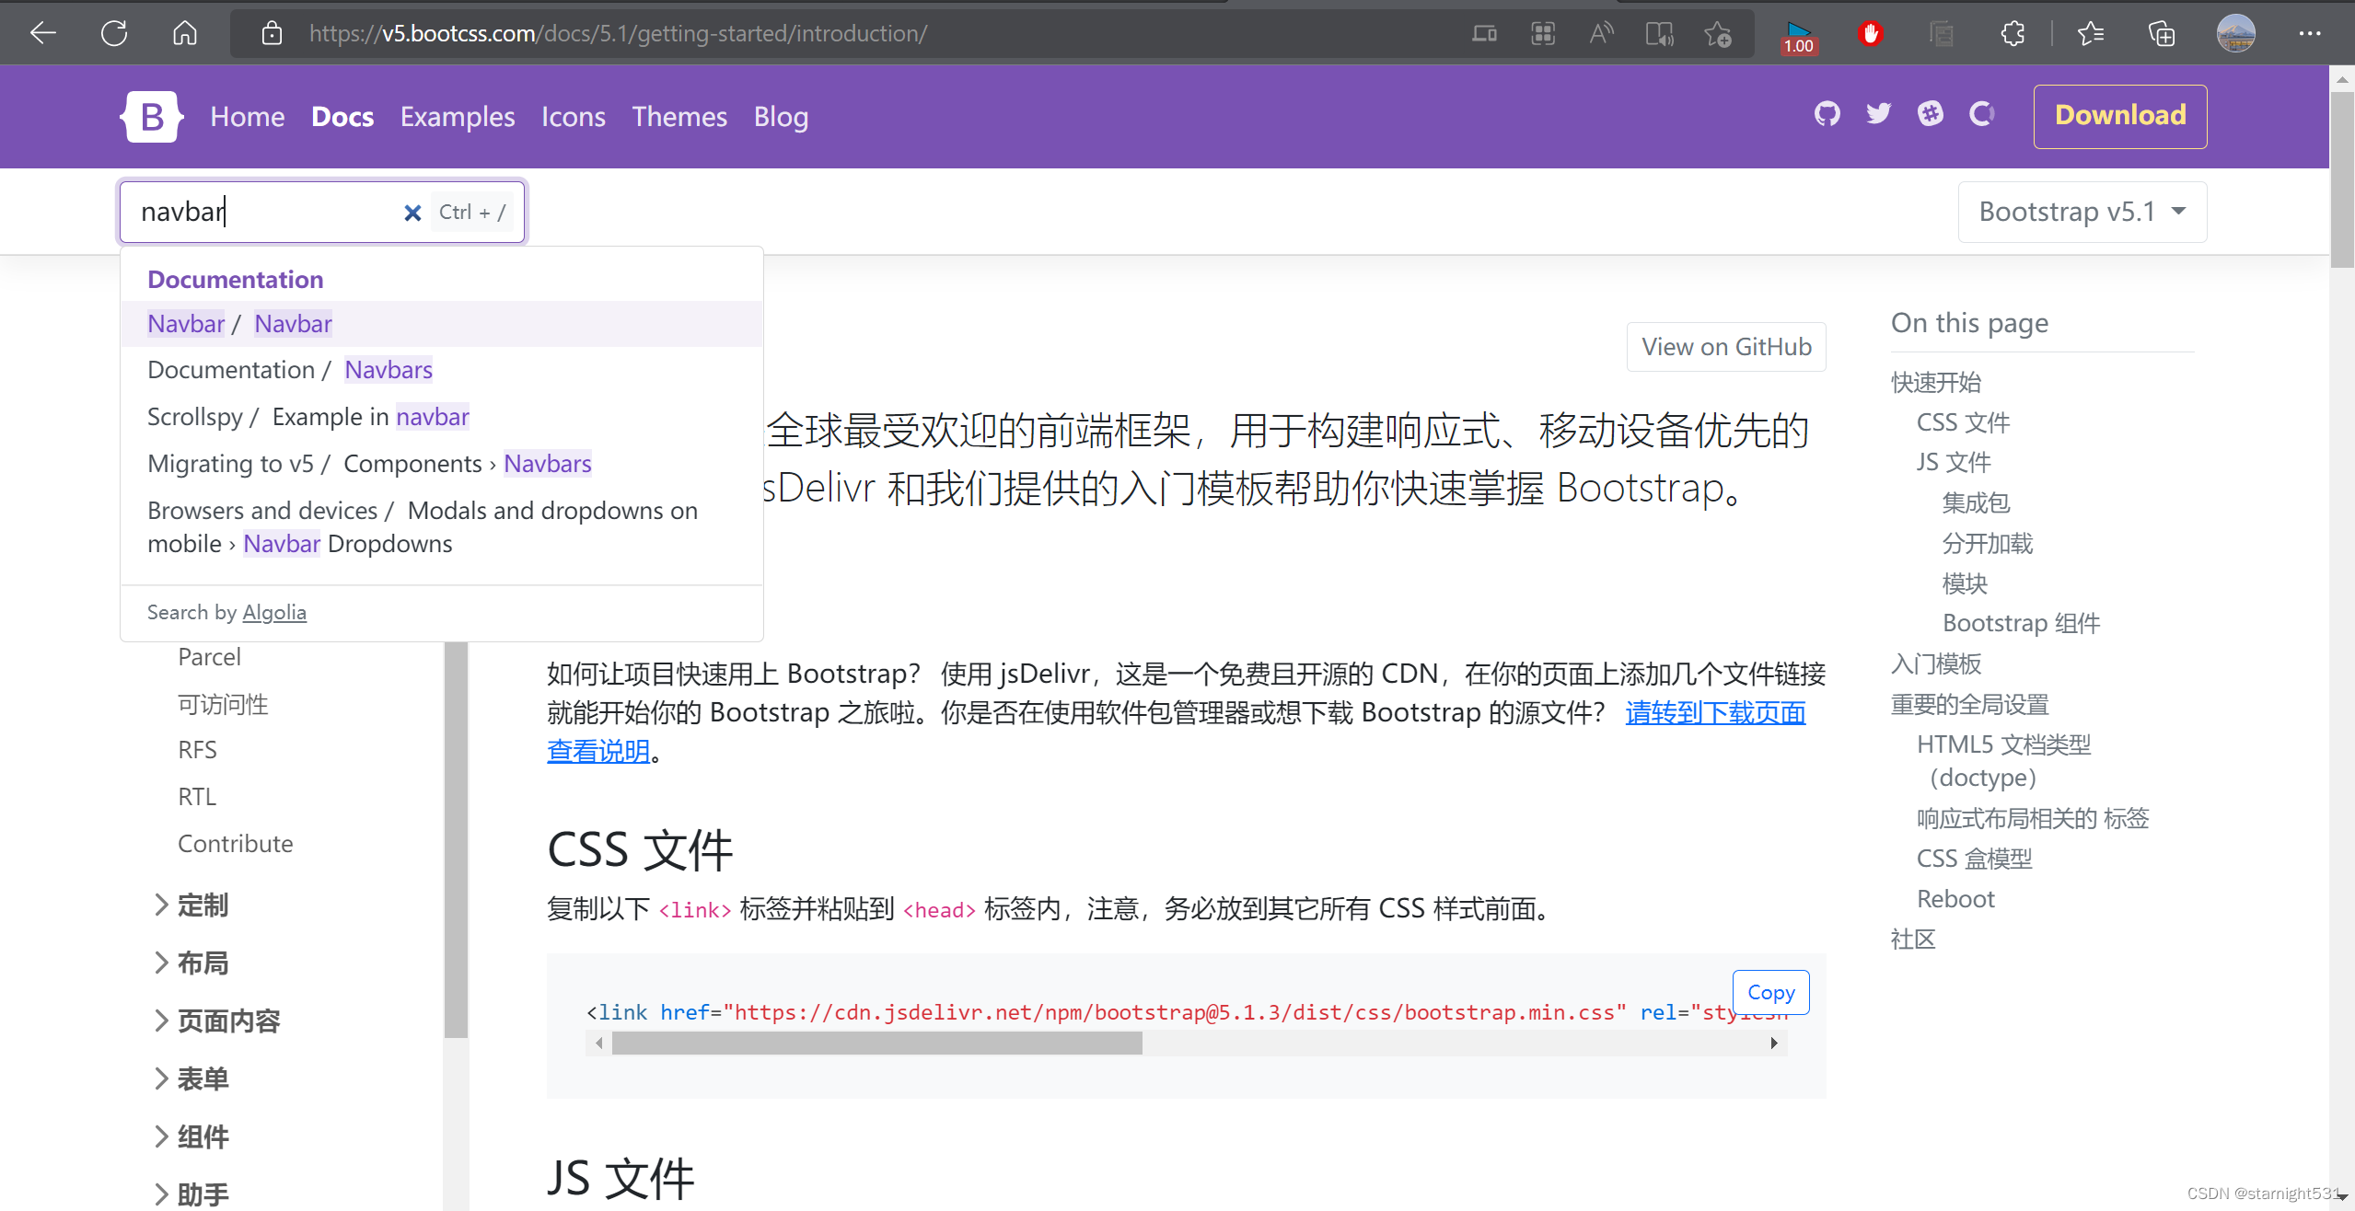Image resolution: width=2355 pixels, height=1211 pixels.
Task: Open the browser extensions puzzle icon
Action: 2013,34
